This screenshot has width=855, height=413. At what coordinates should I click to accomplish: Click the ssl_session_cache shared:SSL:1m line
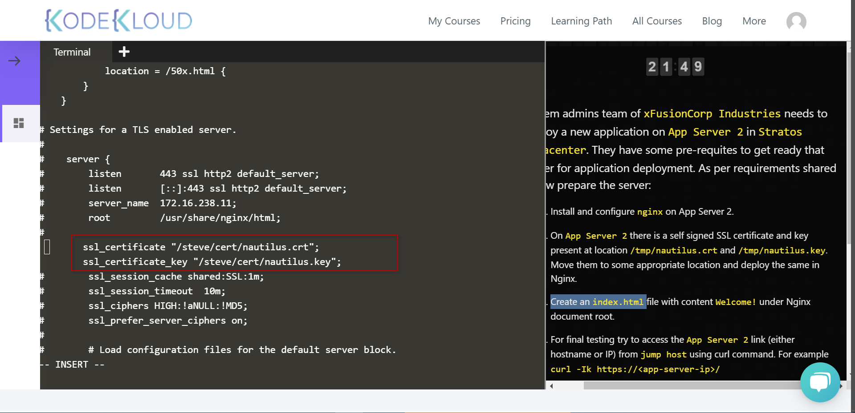tap(176, 276)
